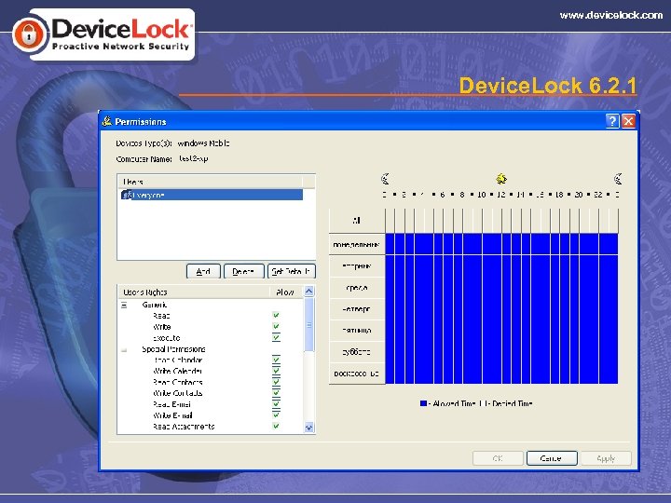The width and height of the screenshot is (671, 503).
Task: Click the Special Permissions group label
Action: click(x=173, y=349)
